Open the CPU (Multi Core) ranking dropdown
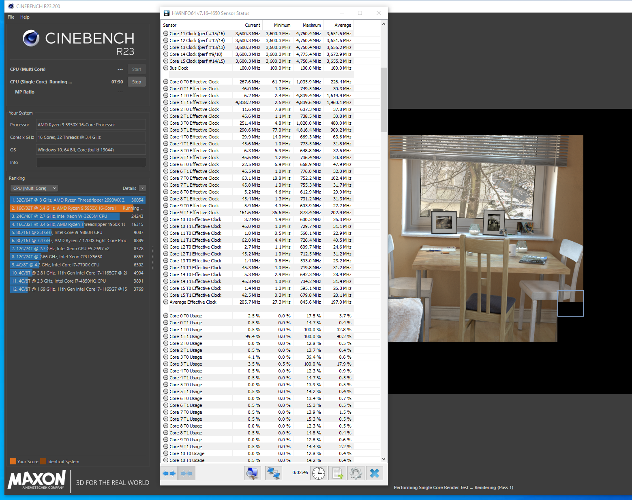Image resolution: width=632 pixels, height=500 pixels. point(34,188)
